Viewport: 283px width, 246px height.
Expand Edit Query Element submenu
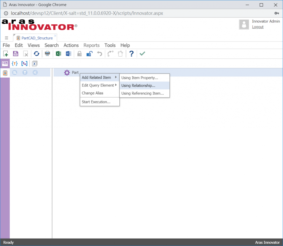pyautogui.click(x=99, y=85)
